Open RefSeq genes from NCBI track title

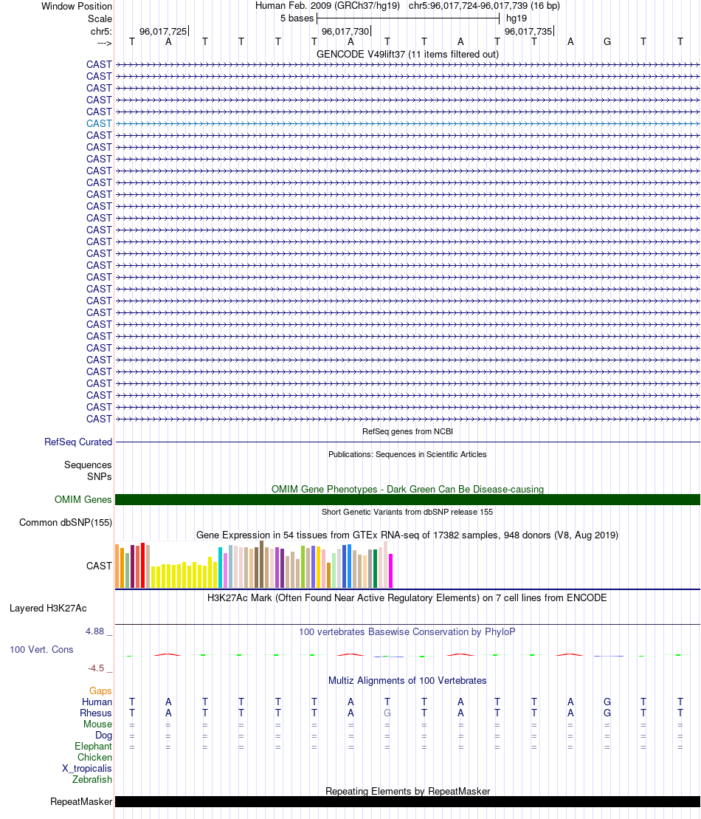(x=407, y=431)
